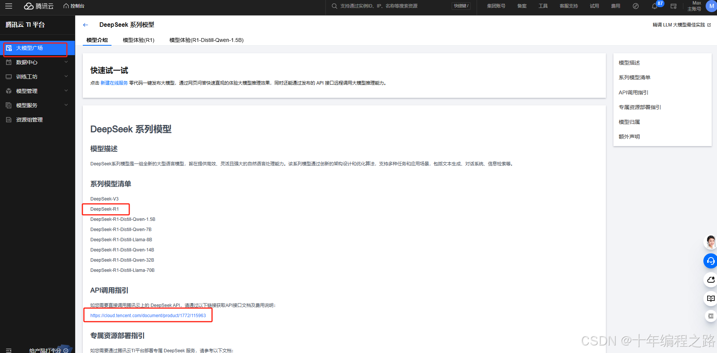Open 费用 menu
This screenshot has width=717, height=353.
tap(616, 6)
